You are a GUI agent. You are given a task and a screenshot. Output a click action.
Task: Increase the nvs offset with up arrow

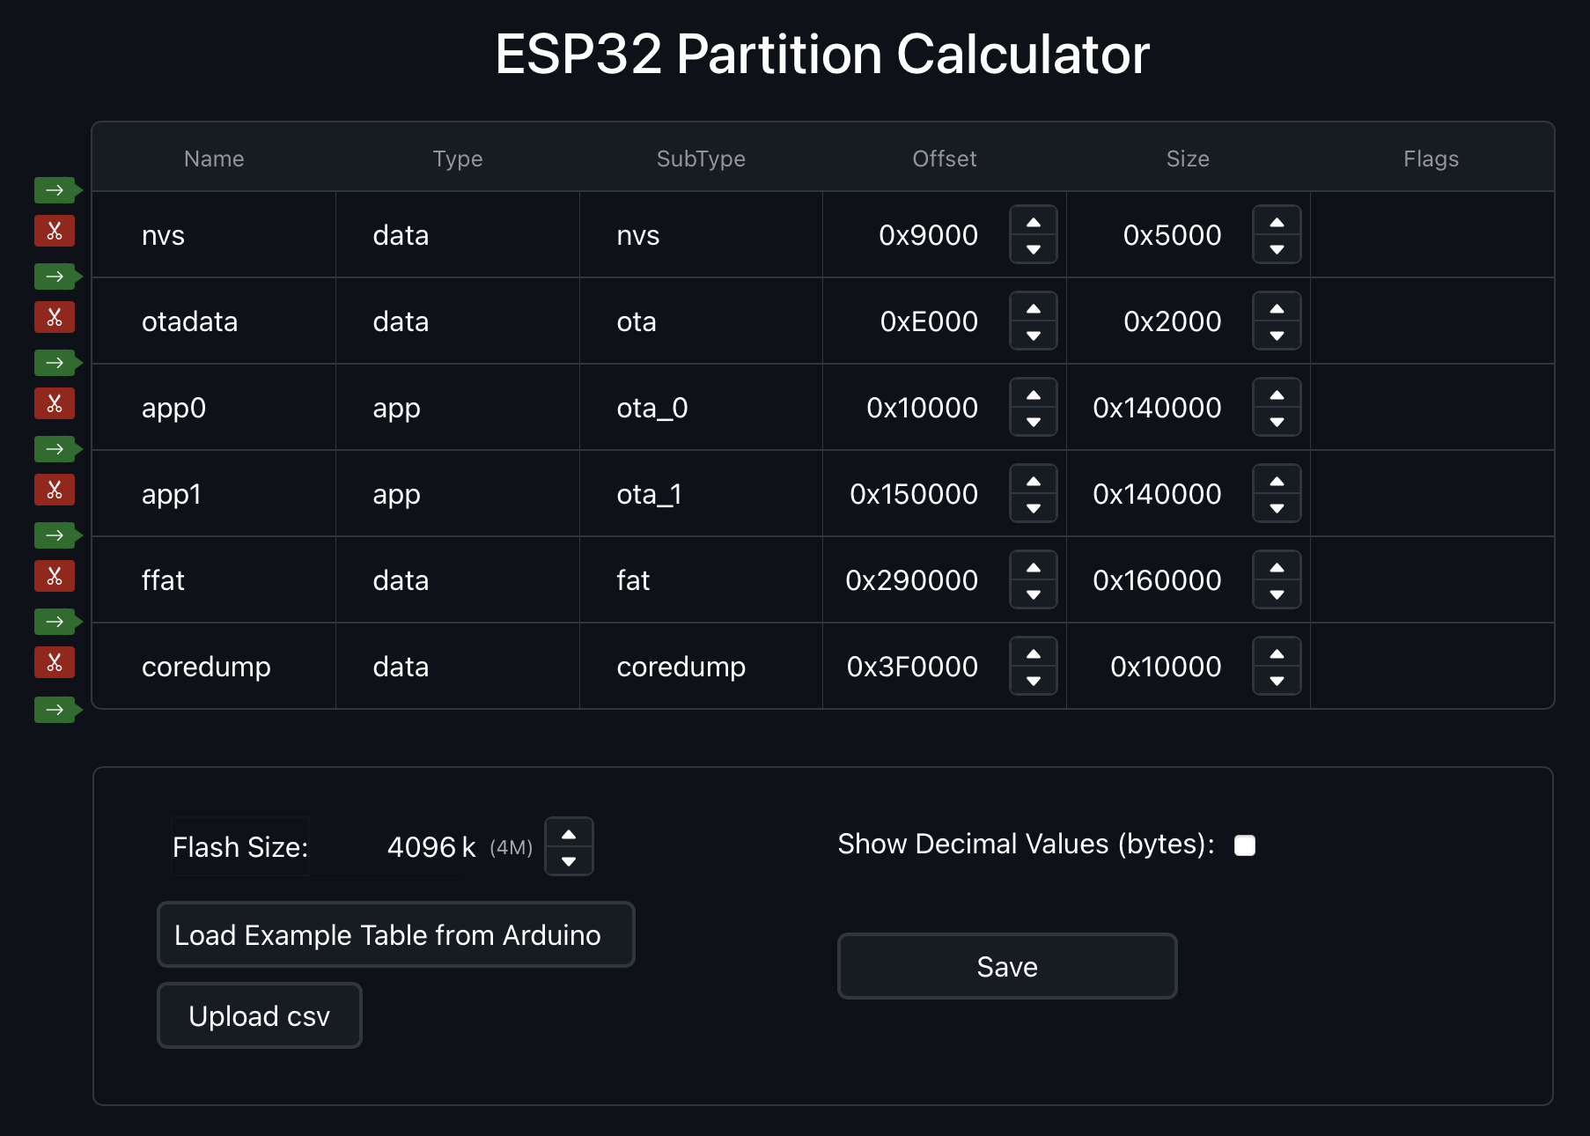pos(1034,223)
